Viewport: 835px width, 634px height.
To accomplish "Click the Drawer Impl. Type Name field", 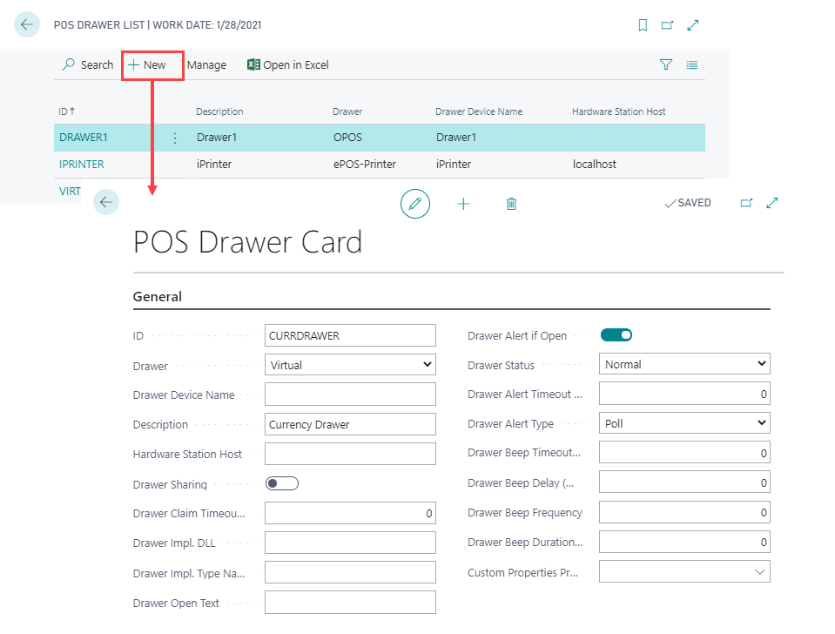I will coord(350,572).
